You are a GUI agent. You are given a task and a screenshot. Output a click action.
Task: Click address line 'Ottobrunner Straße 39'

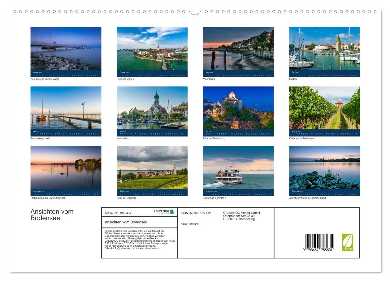[239, 216]
